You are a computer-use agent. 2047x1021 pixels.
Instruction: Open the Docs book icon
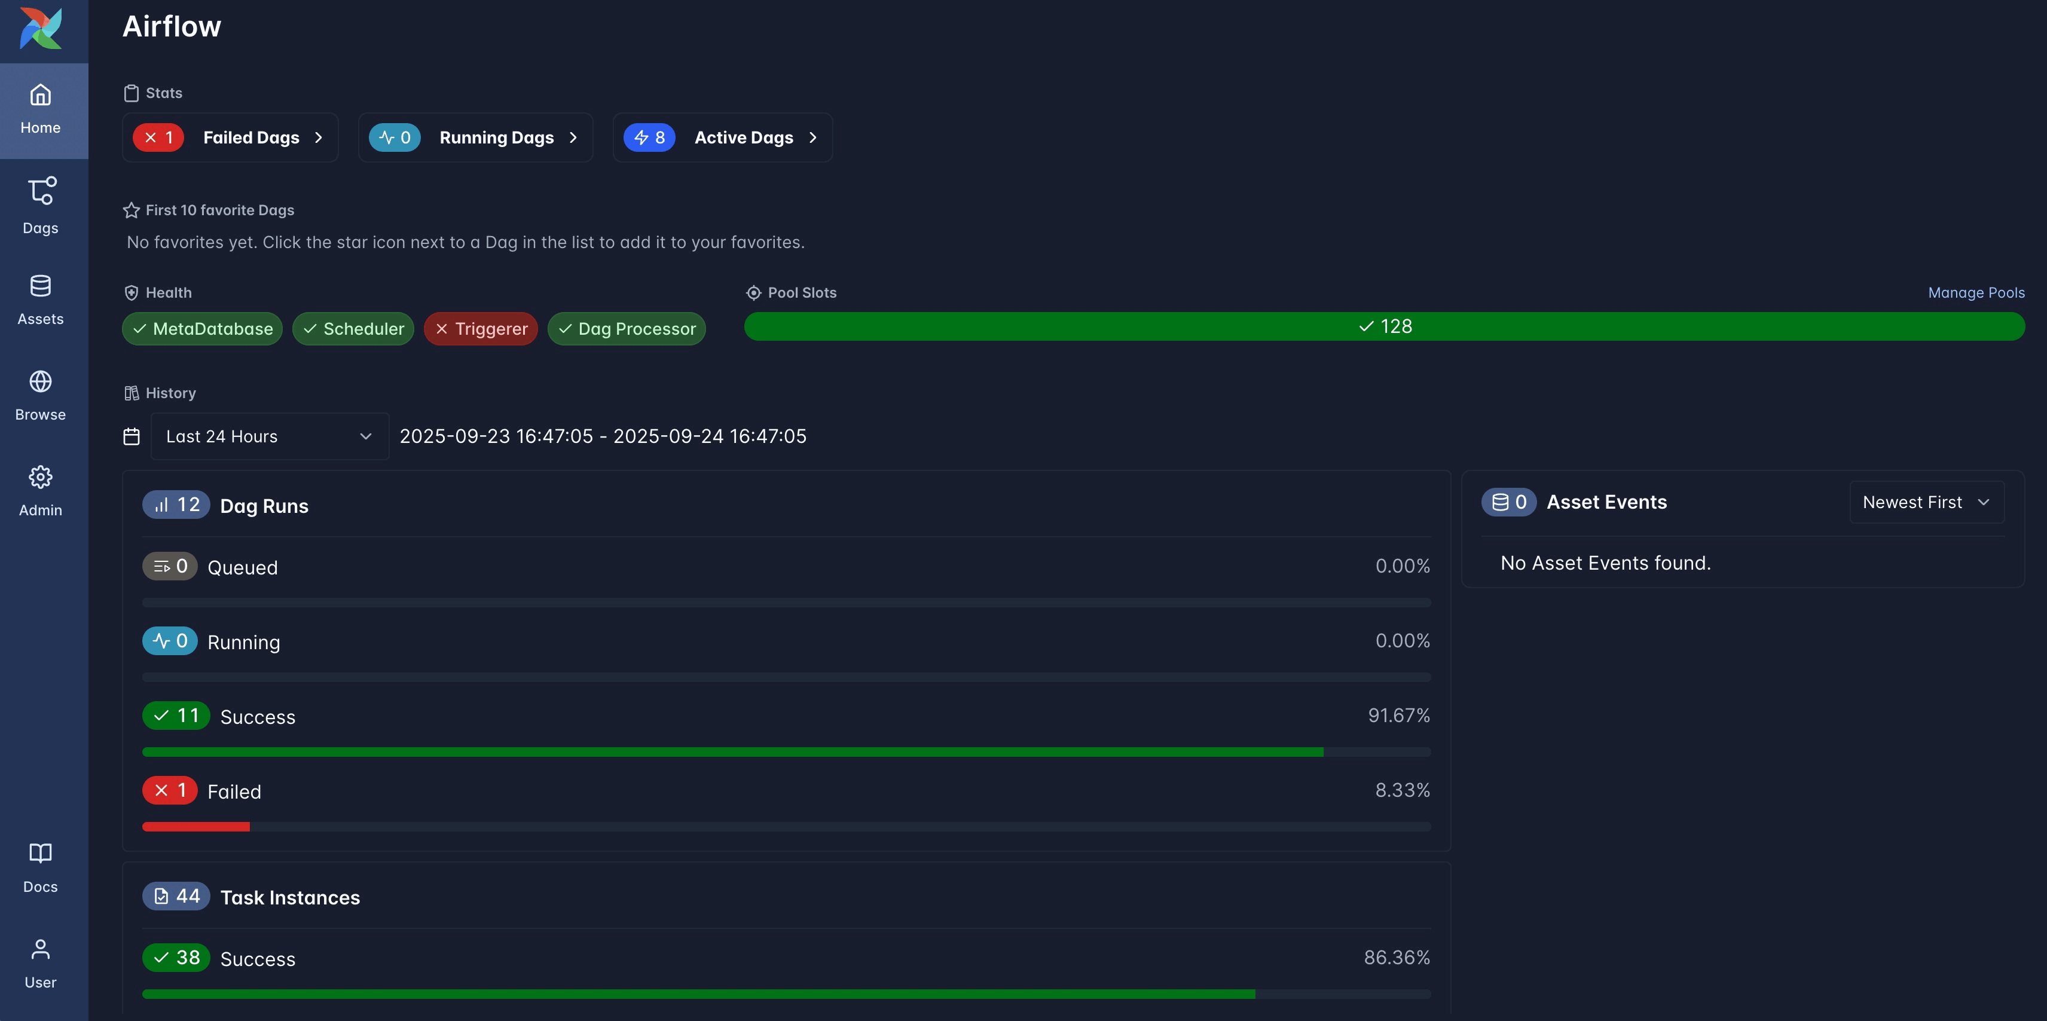tap(41, 854)
